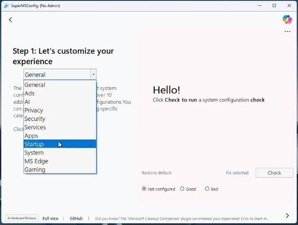
Task: Go to next step with right chevron
Action: pyautogui.click(x=287, y=215)
